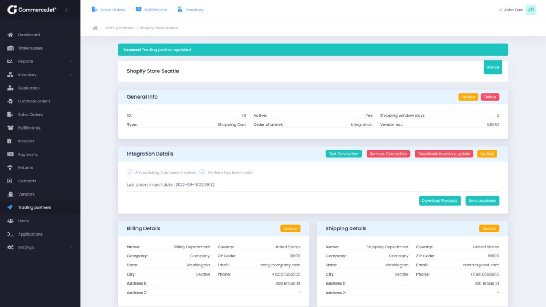Click the billing email test@company.com

click(x=280, y=265)
